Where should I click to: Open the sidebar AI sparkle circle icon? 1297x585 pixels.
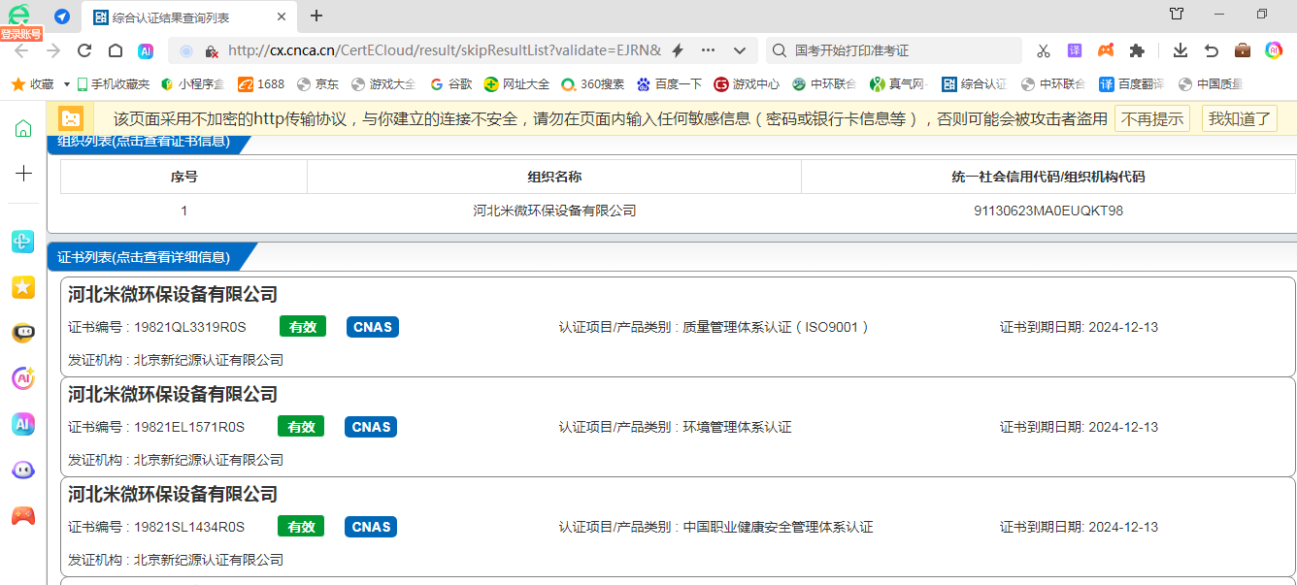pos(23,378)
